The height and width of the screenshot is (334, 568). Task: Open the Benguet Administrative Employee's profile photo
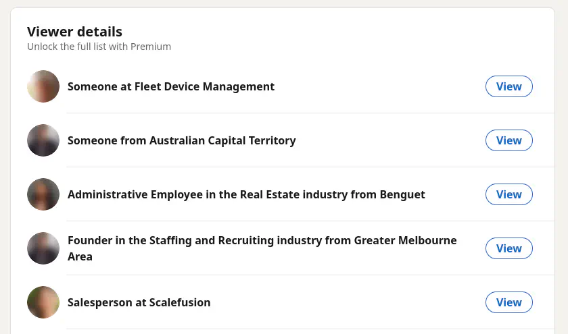click(43, 194)
